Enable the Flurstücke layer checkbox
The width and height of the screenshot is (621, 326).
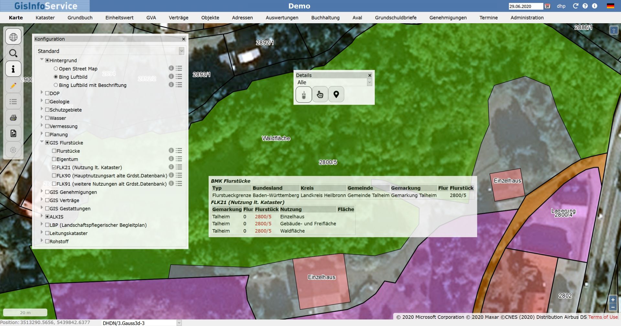pyautogui.click(x=54, y=151)
